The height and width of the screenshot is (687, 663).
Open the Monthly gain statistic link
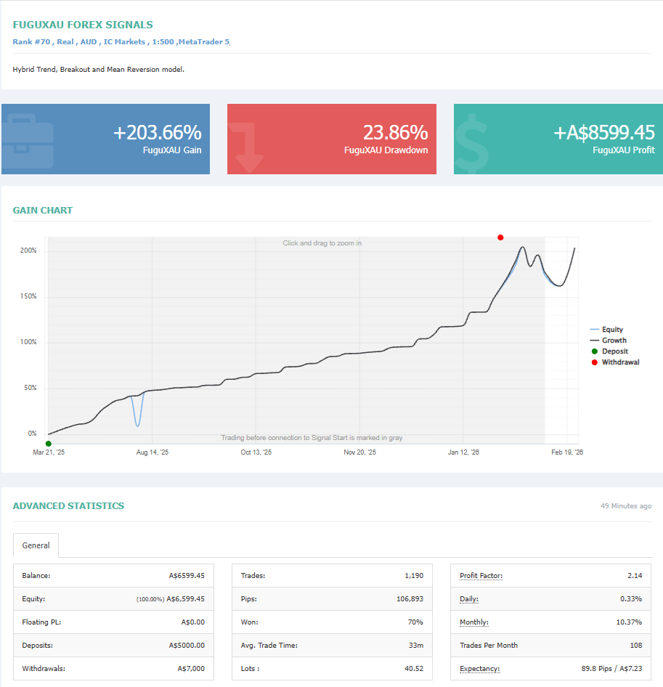[x=474, y=622]
